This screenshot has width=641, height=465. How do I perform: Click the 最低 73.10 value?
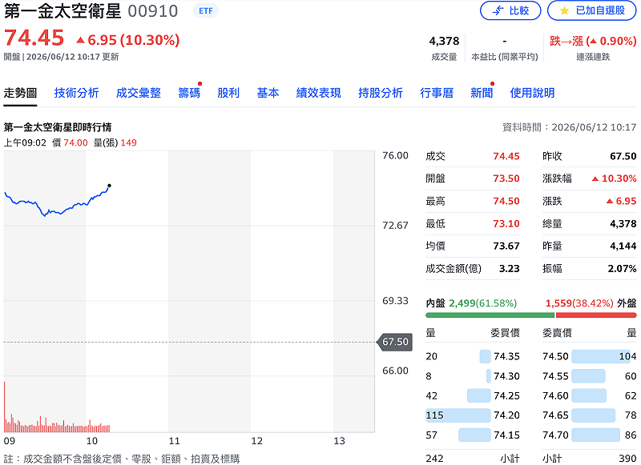point(506,224)
